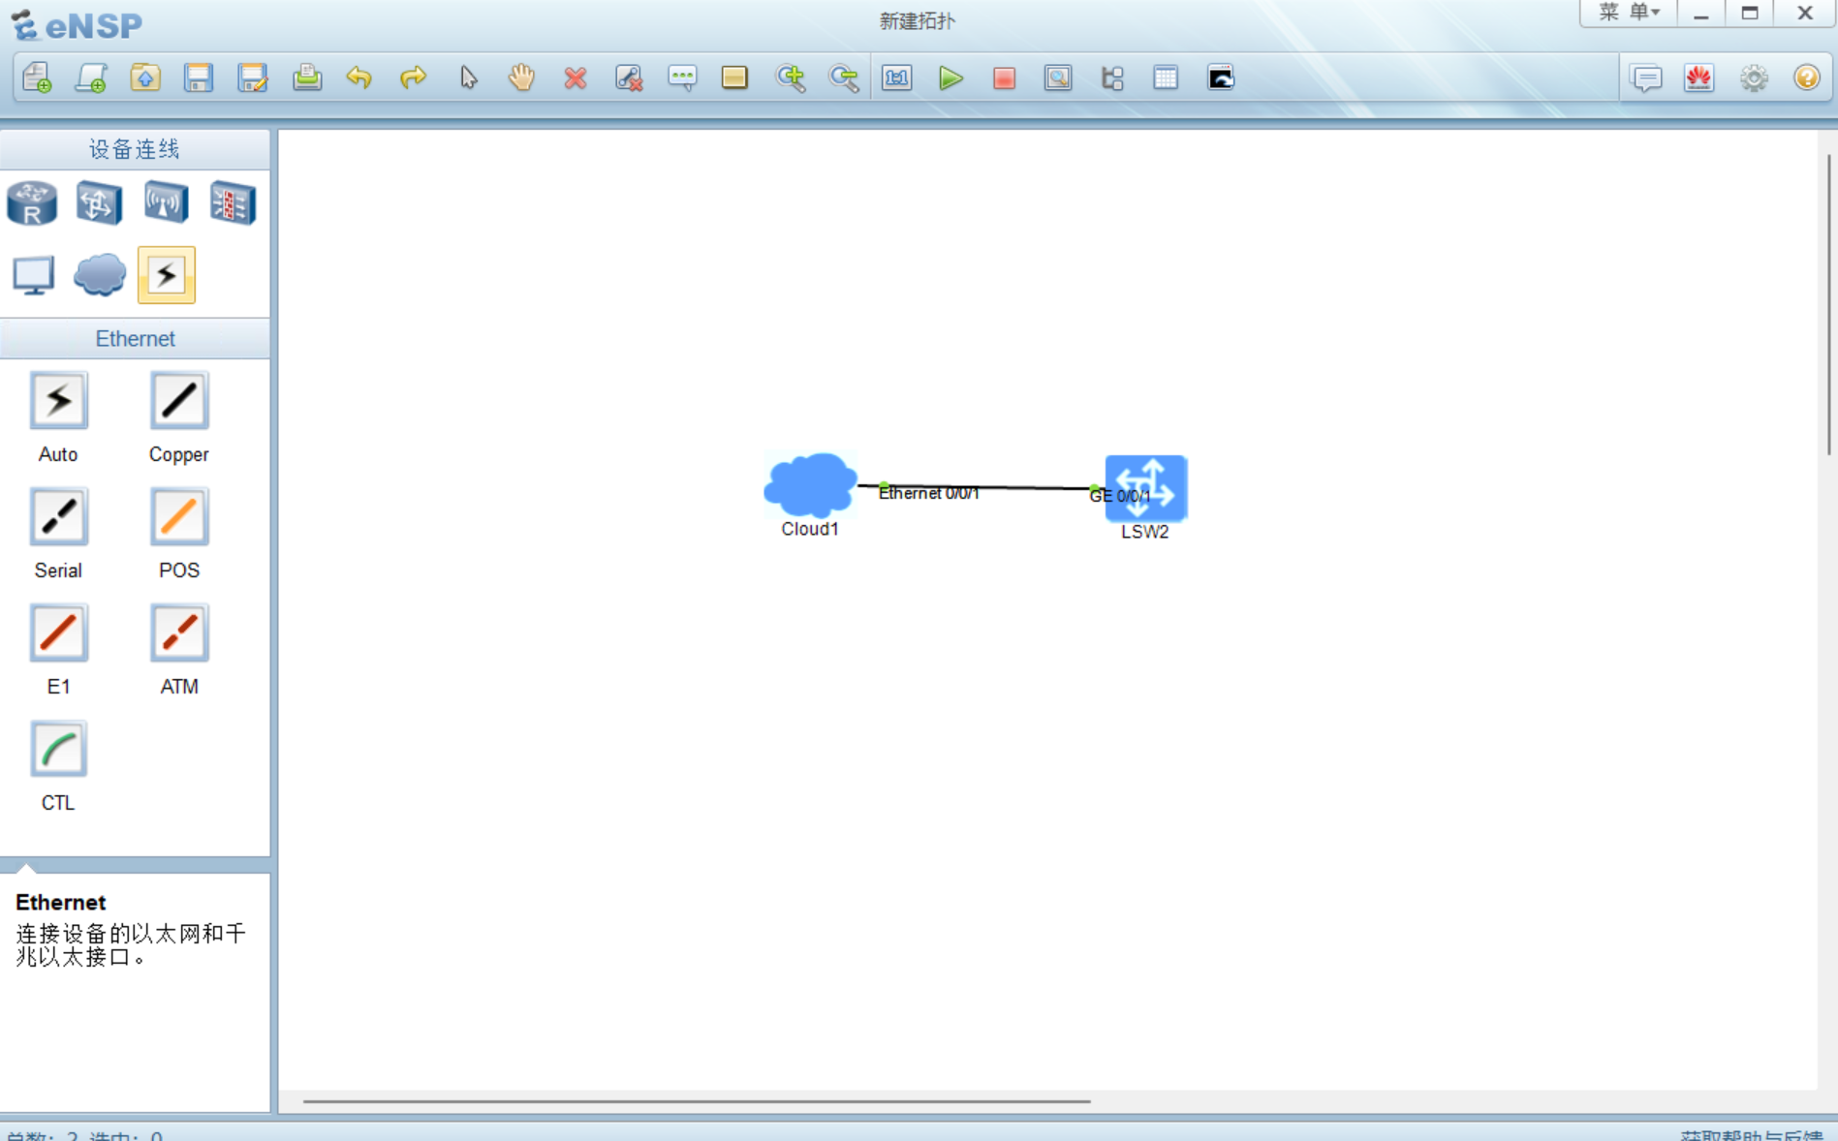Click the Save toolbar icon

(x=199, y=77)
